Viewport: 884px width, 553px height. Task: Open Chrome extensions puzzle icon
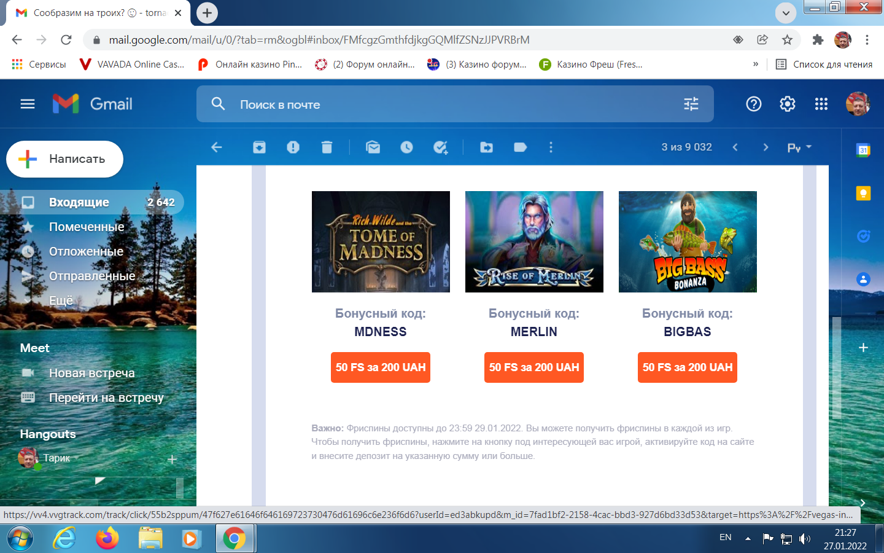818,40
